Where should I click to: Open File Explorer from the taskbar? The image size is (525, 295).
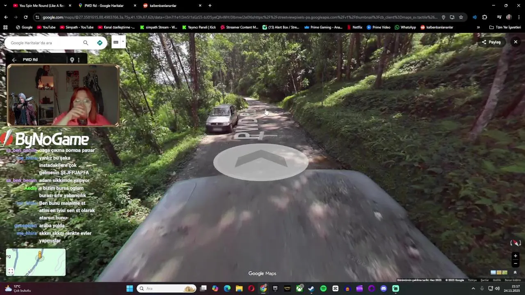tap(239, 288)
